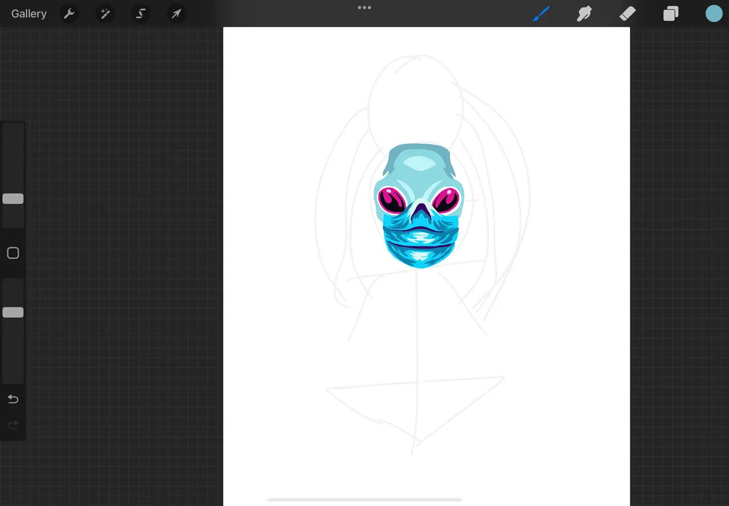Activate the Transform arrow tool

[x=177, y=14]
